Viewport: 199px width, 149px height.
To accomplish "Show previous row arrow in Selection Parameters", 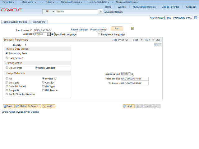I will 141,39.
